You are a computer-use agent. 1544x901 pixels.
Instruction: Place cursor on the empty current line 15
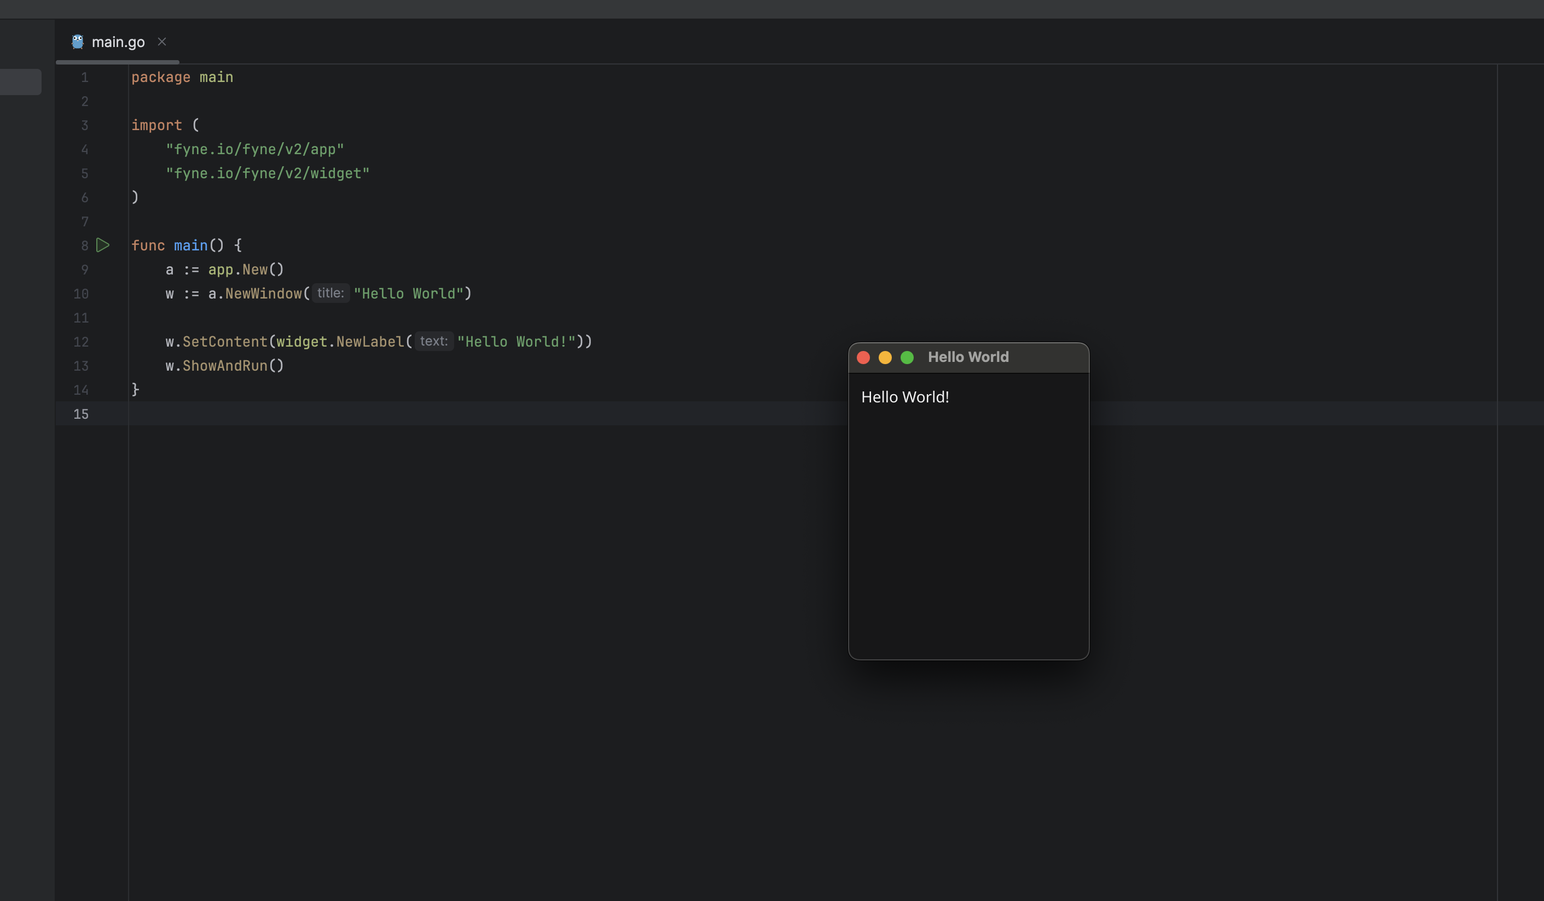pyautogui.click(x=797, y=414)
